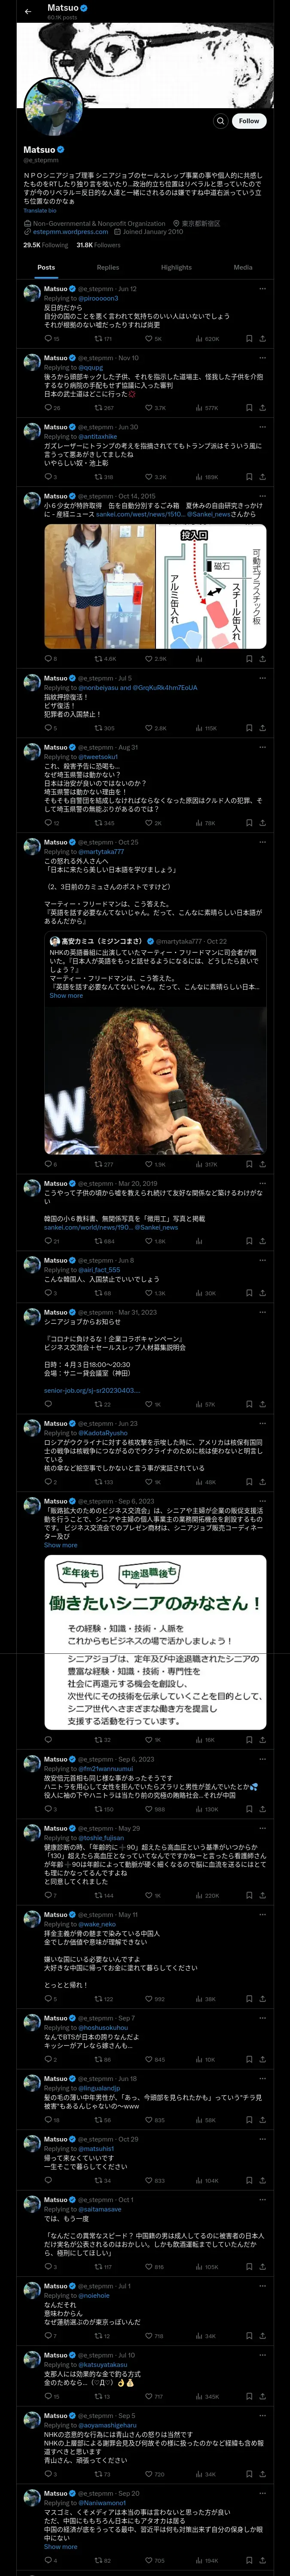The height and width of the screenshot is (2576, 290).
Task: Open the Highlights tab
Action: tap(176, 267)
